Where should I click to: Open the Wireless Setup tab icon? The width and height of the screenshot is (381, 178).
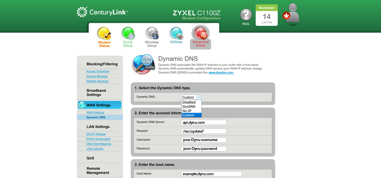click(152, 33)
